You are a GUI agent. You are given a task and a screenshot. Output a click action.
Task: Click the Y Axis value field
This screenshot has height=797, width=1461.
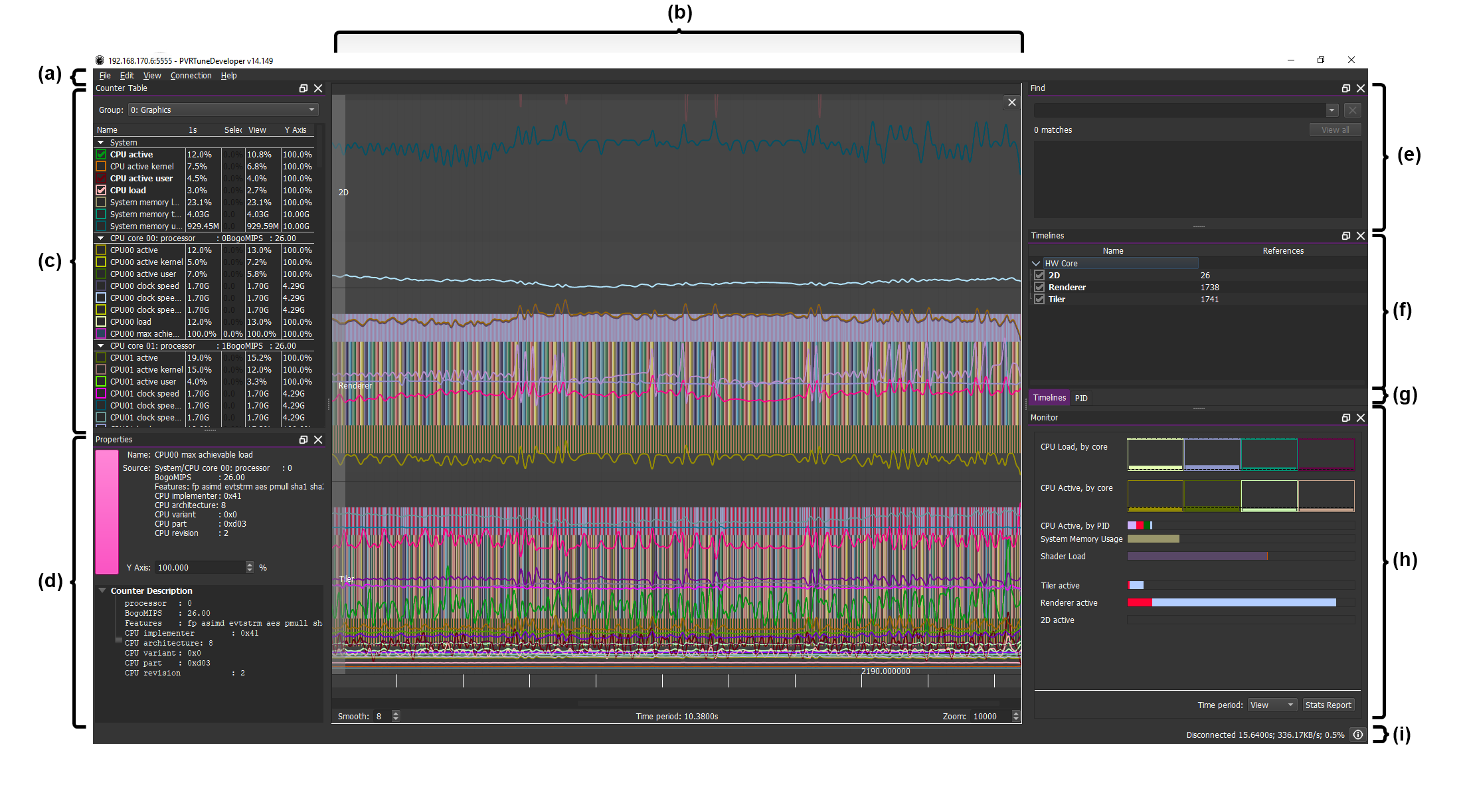pyautogui.click(x=200, y=568)
